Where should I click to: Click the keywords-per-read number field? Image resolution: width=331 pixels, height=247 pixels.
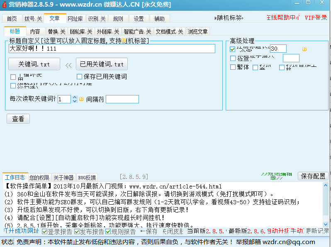pos(64,99)
